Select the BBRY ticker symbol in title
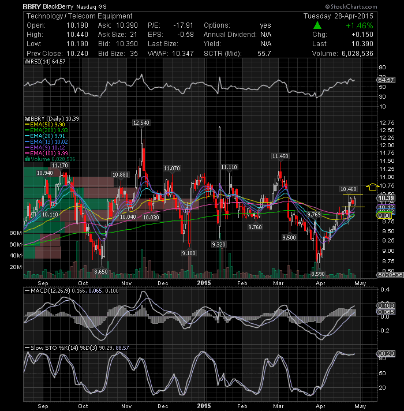 pyautogui.click(x=32, y=6)
